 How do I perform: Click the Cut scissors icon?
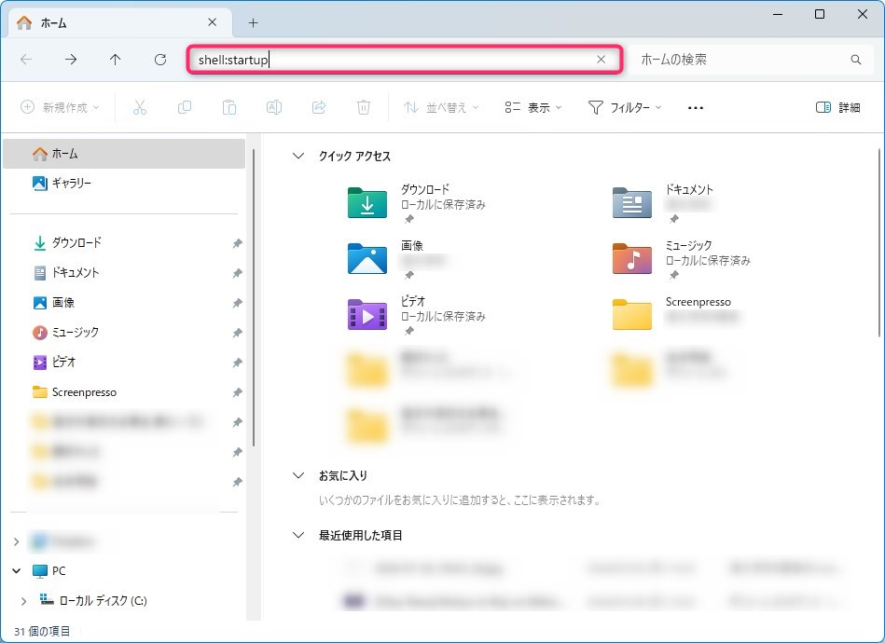(x=140, y=107)
